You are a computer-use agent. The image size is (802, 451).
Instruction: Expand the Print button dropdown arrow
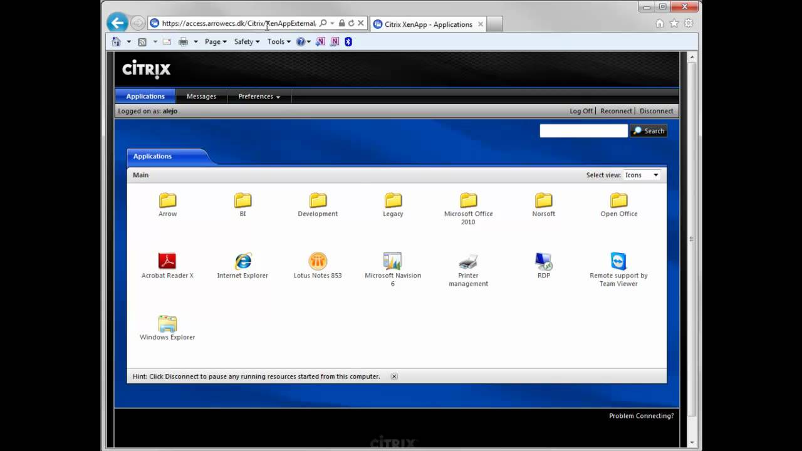195,42
